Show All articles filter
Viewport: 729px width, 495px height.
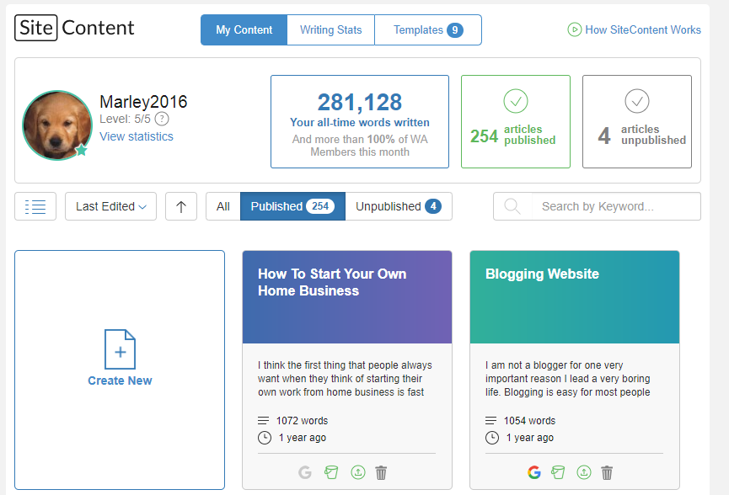[223, 206]
